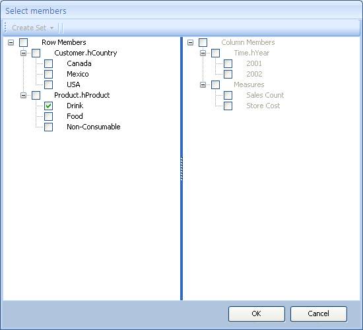Tick the Mexico checkbox

(48, 74)
